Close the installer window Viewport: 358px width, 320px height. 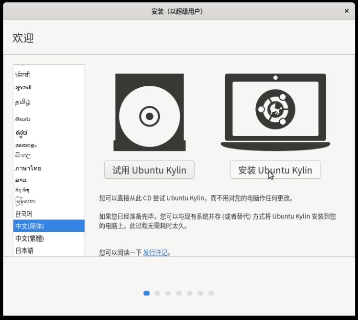[x=346, y=11]
